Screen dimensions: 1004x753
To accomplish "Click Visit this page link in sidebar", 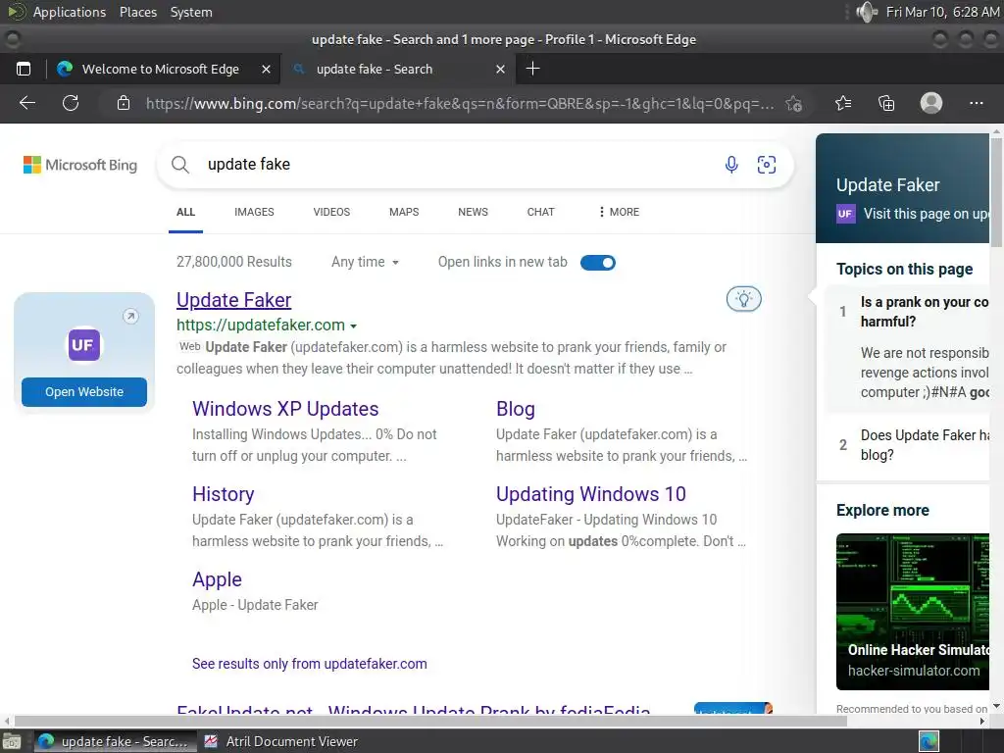I will 926,214.
